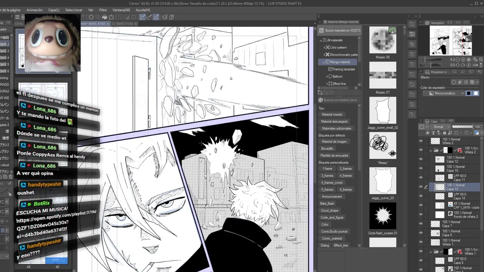Viewport: 484px width, 272px height.
Task: Click Buscar materiales en ASSETS button
Action: coord(340,30)
